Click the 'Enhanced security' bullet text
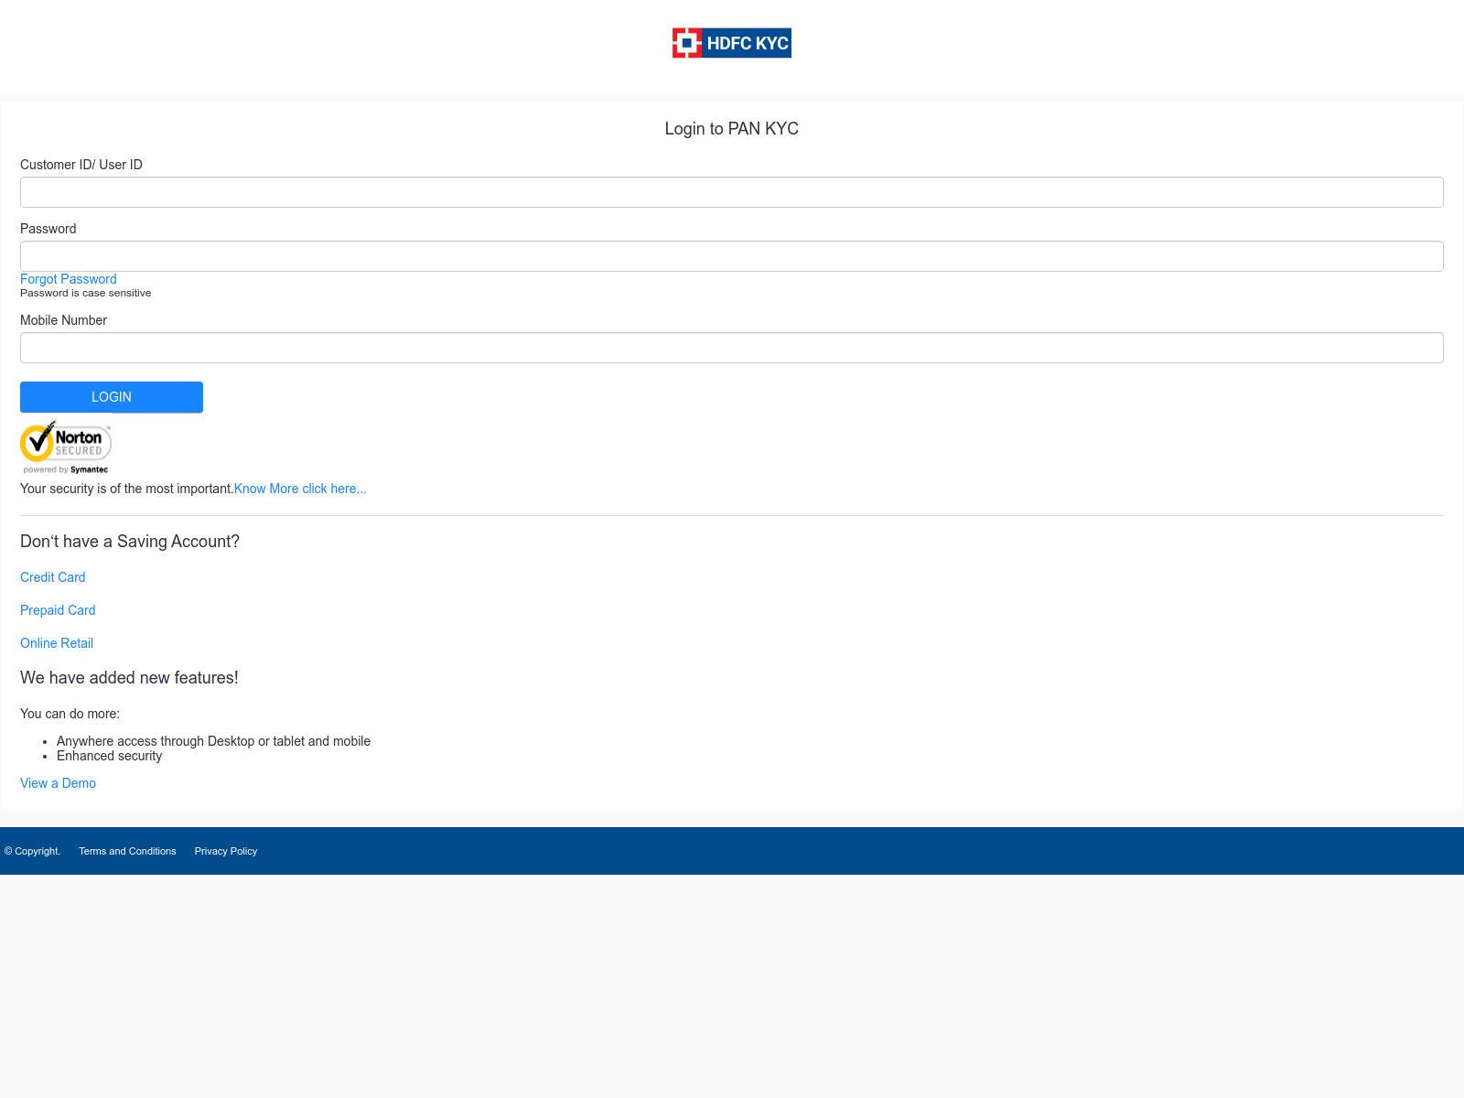The width and height of the screenshot is (1464, 1098). coord(110,756)
